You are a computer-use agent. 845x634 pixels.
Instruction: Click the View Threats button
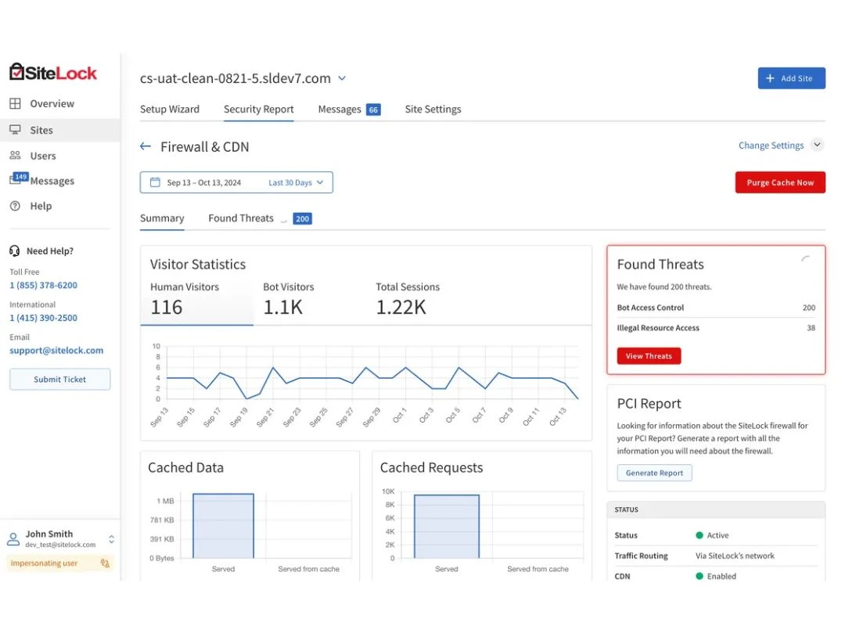click(x=649, y=356)
